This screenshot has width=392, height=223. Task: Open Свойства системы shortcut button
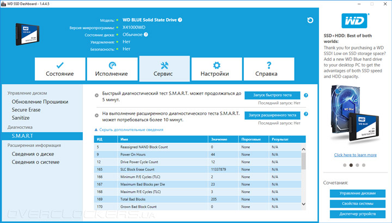(358, 203)
